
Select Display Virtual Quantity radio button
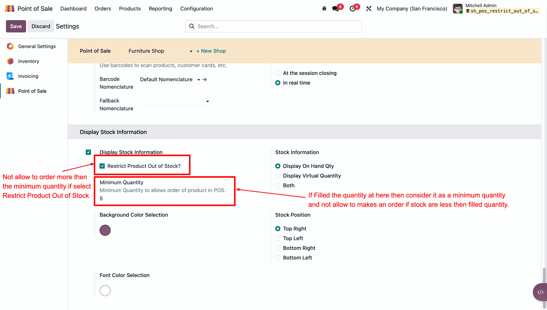278,176
